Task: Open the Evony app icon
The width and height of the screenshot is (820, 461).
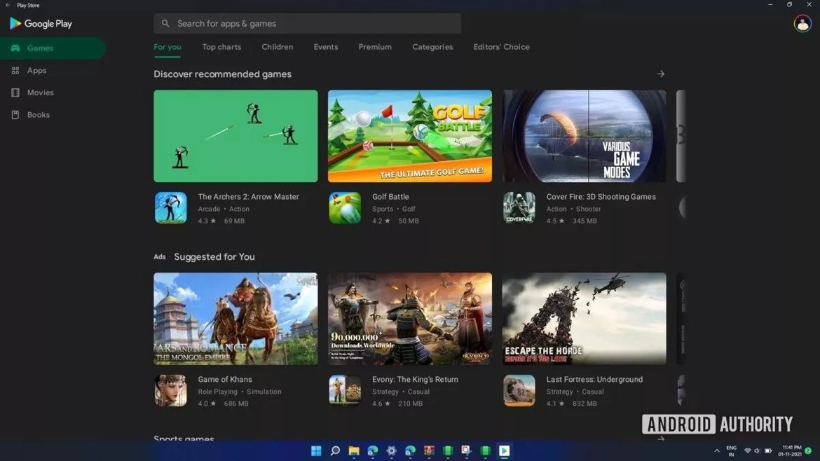Action: 345,390
